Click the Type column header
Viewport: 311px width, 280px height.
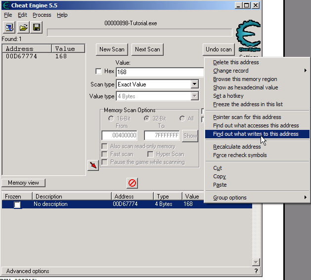click(168, 197)
